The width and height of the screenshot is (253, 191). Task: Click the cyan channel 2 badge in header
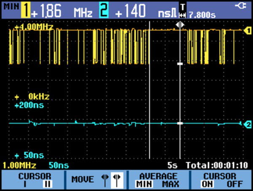[104, 10]
